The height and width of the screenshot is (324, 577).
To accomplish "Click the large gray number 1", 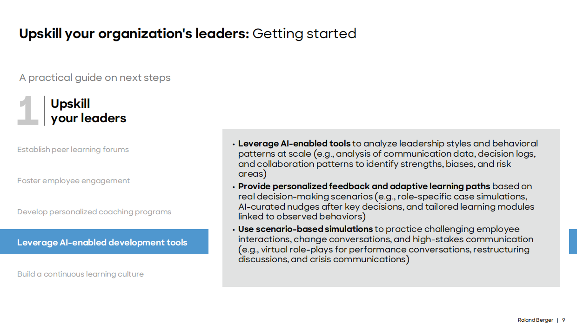I will [x=27, y=111].
